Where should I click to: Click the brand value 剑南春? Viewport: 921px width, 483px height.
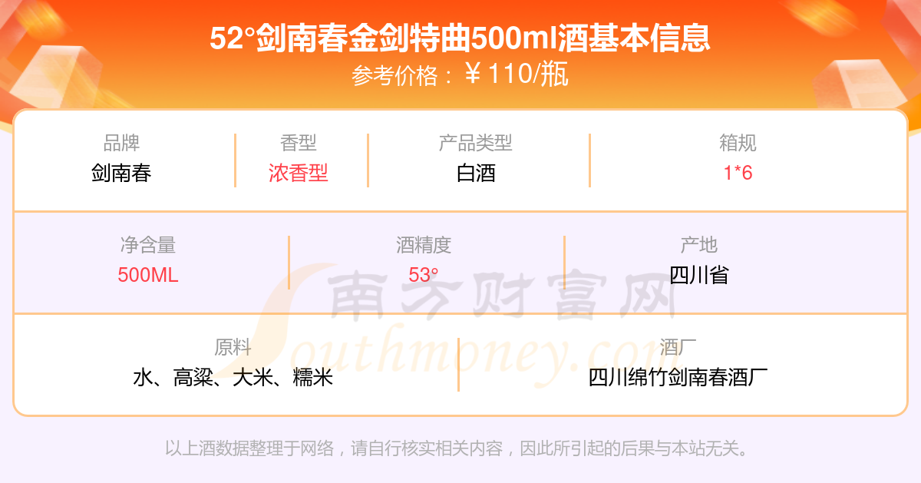(121, 173)
